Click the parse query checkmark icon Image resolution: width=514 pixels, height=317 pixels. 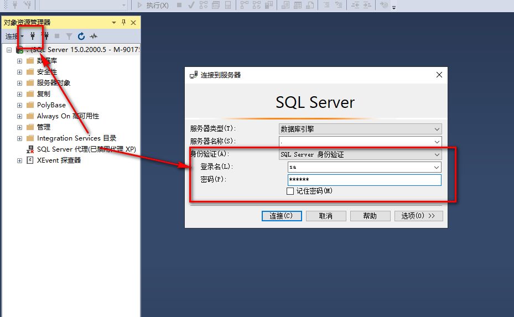191,5
